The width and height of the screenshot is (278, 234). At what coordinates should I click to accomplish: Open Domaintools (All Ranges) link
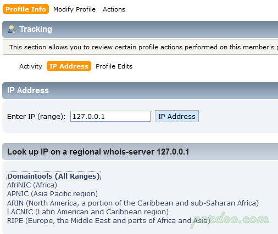[53, 176]
